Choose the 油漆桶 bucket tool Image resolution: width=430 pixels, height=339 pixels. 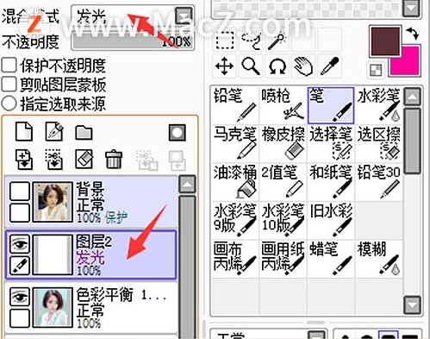(235, 182)
